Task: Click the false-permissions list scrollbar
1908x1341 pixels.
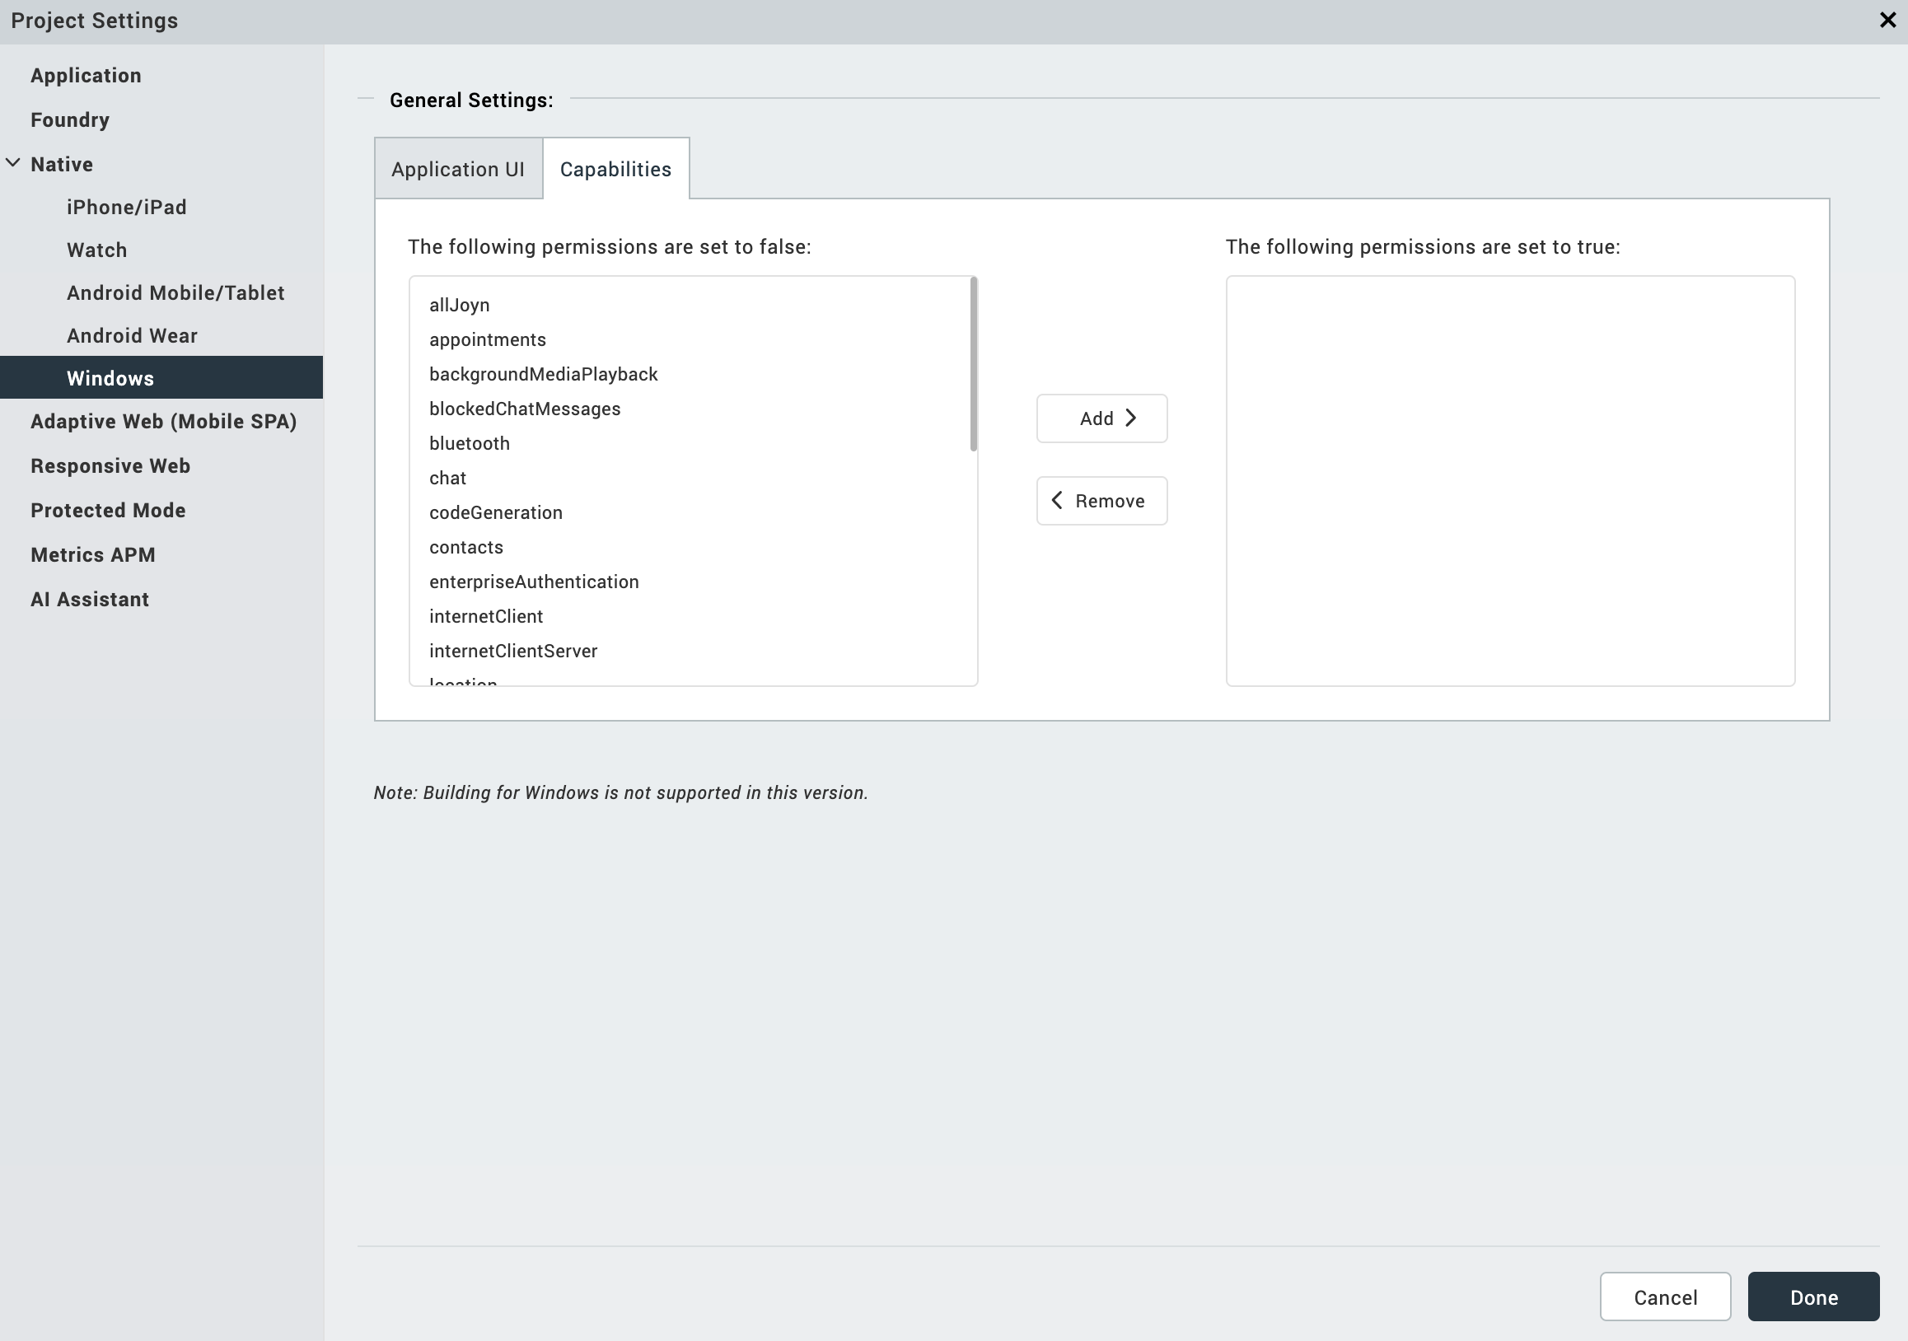Action: coord(973,366)
